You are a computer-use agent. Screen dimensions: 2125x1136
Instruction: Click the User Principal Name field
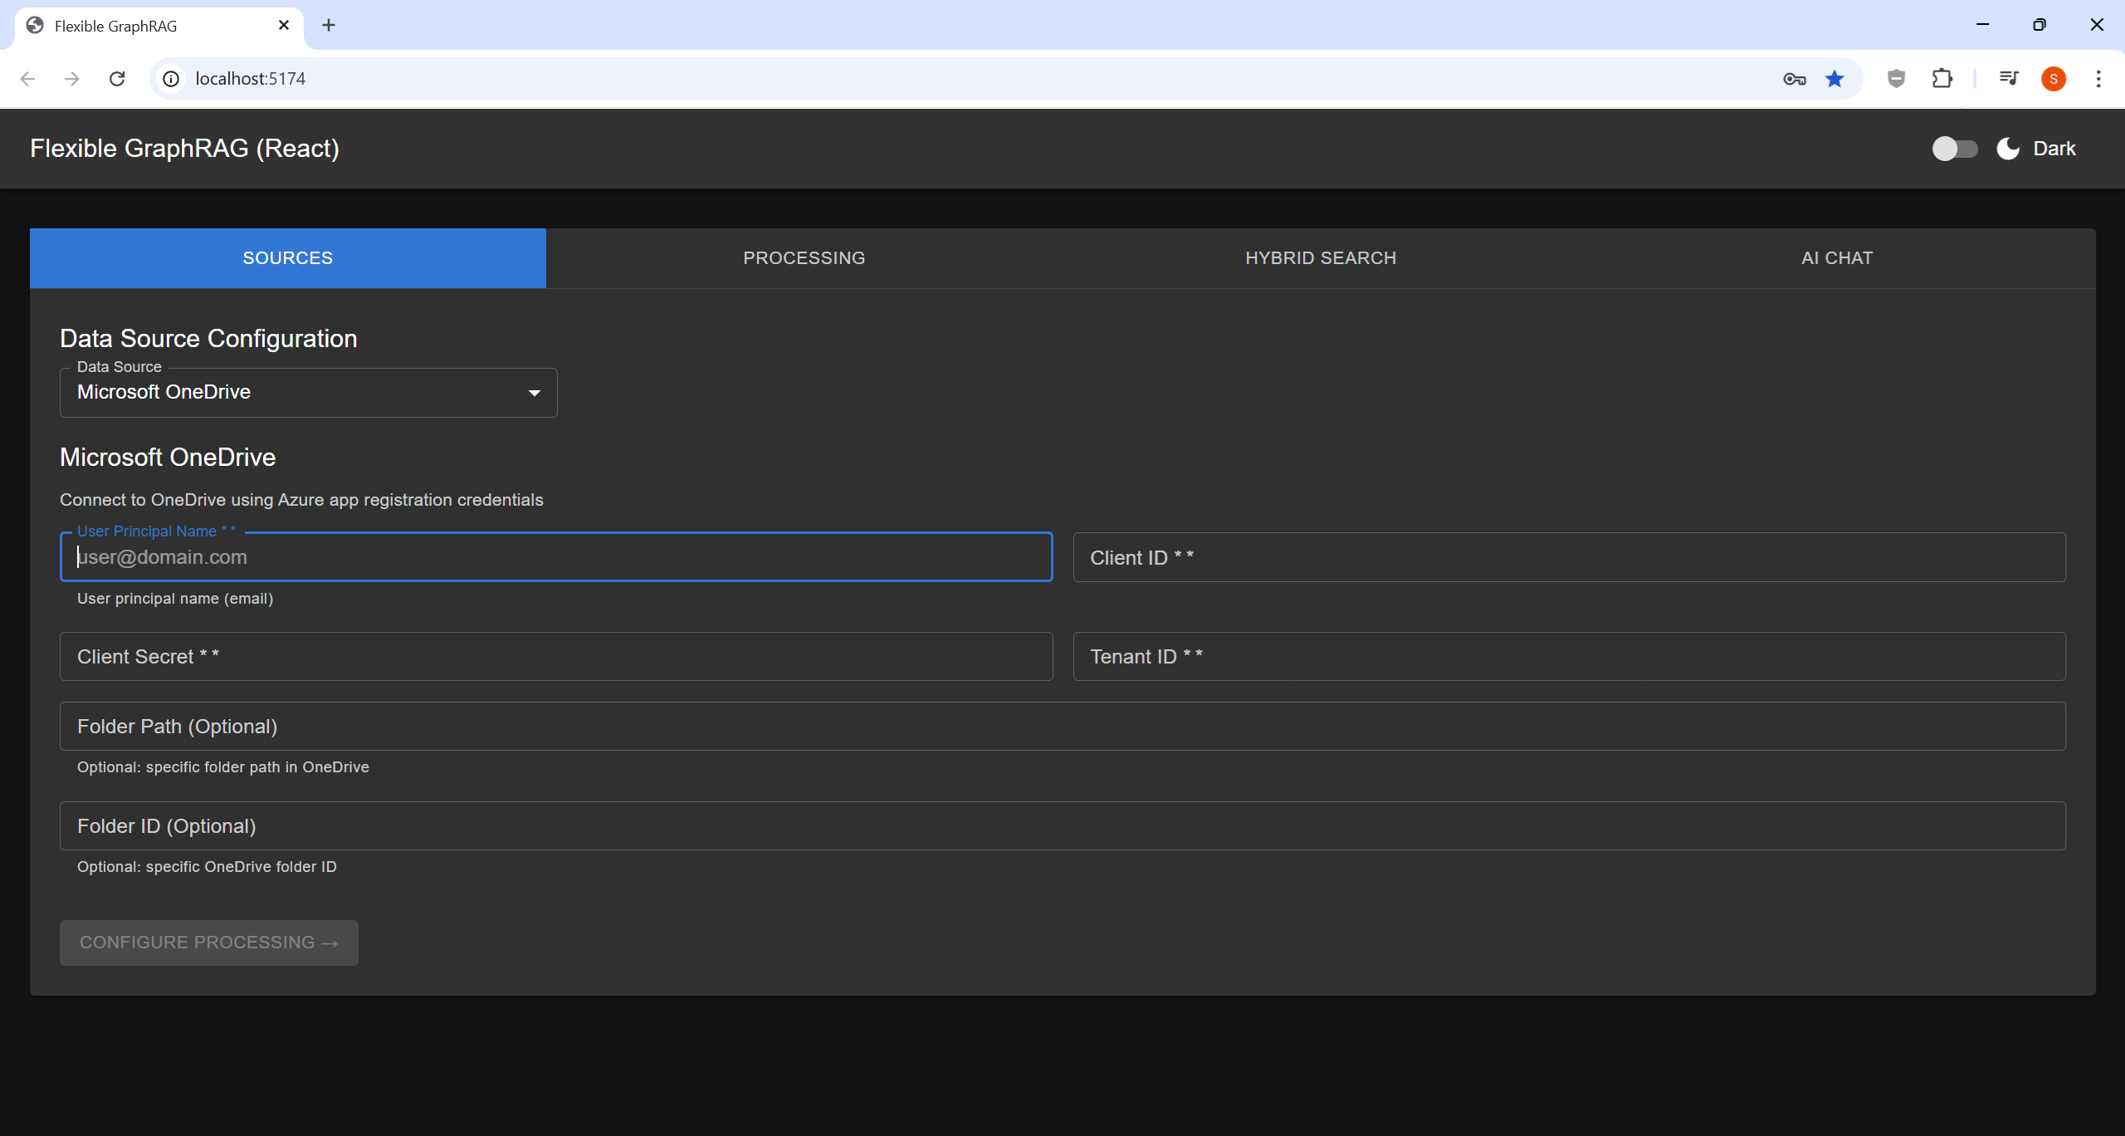556,556
